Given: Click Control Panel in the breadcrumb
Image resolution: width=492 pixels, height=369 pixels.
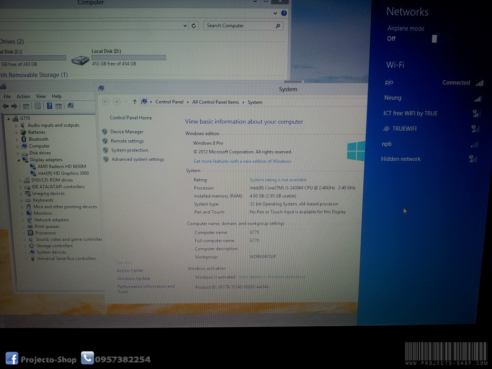Looking at the screenshot, I should [169, 102].
